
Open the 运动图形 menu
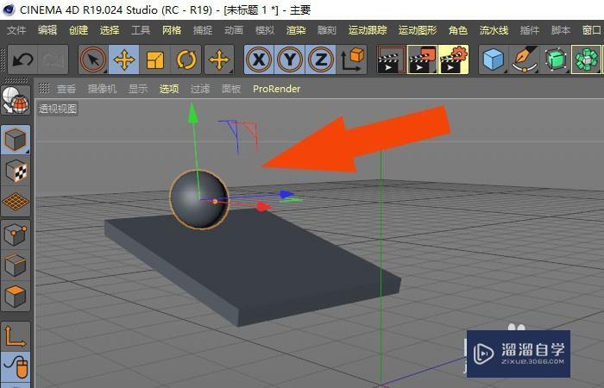click(418, 30)
